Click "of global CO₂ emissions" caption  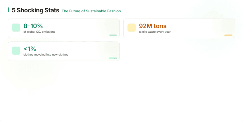[39, 32]
